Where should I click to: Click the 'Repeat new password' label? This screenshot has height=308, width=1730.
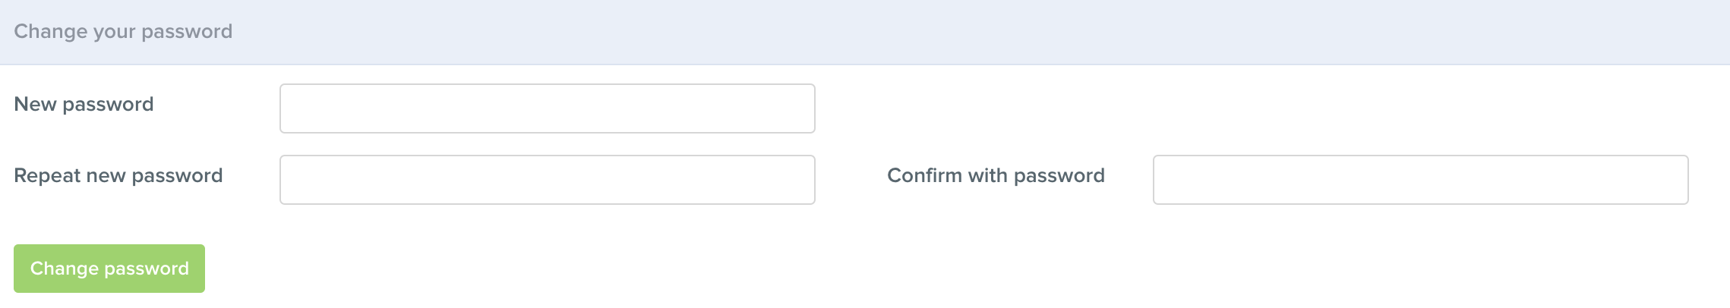118,176
